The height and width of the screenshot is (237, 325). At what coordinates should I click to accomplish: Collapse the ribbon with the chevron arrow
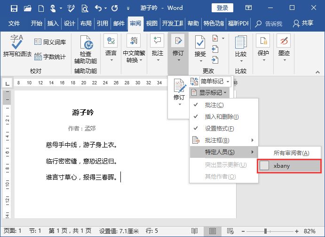coord(317,72)
